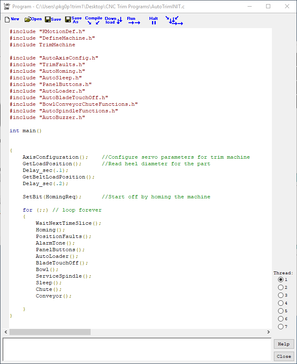Screen dimensions: 297x364
Task: Click the Save As toolbar icon
Action: [73, 20]
